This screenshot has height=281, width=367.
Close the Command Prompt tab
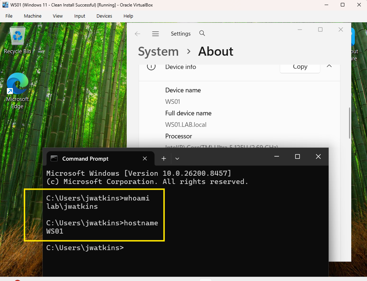145,158
